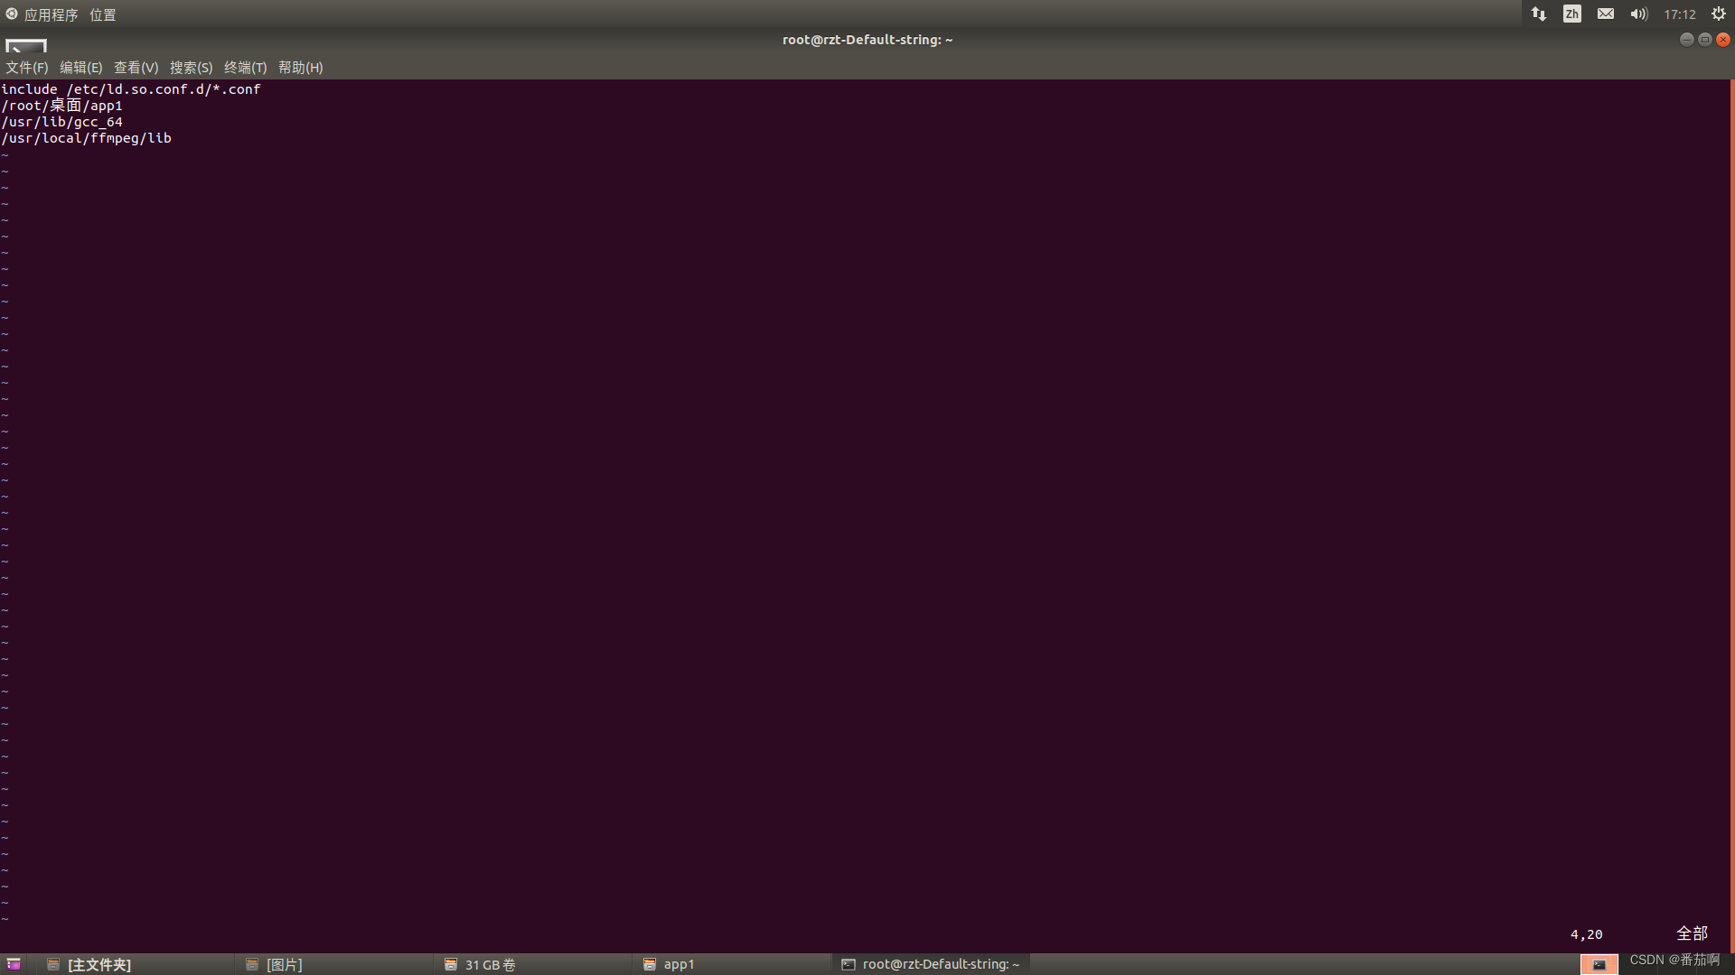
Task: Open the 17:12 clock dropdown
Action: pyautogui.click(x=1679, y=14)
